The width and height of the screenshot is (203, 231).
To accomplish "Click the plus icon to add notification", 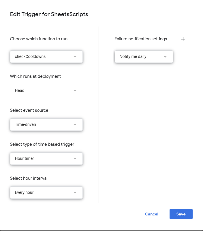I will pos(183,39).
